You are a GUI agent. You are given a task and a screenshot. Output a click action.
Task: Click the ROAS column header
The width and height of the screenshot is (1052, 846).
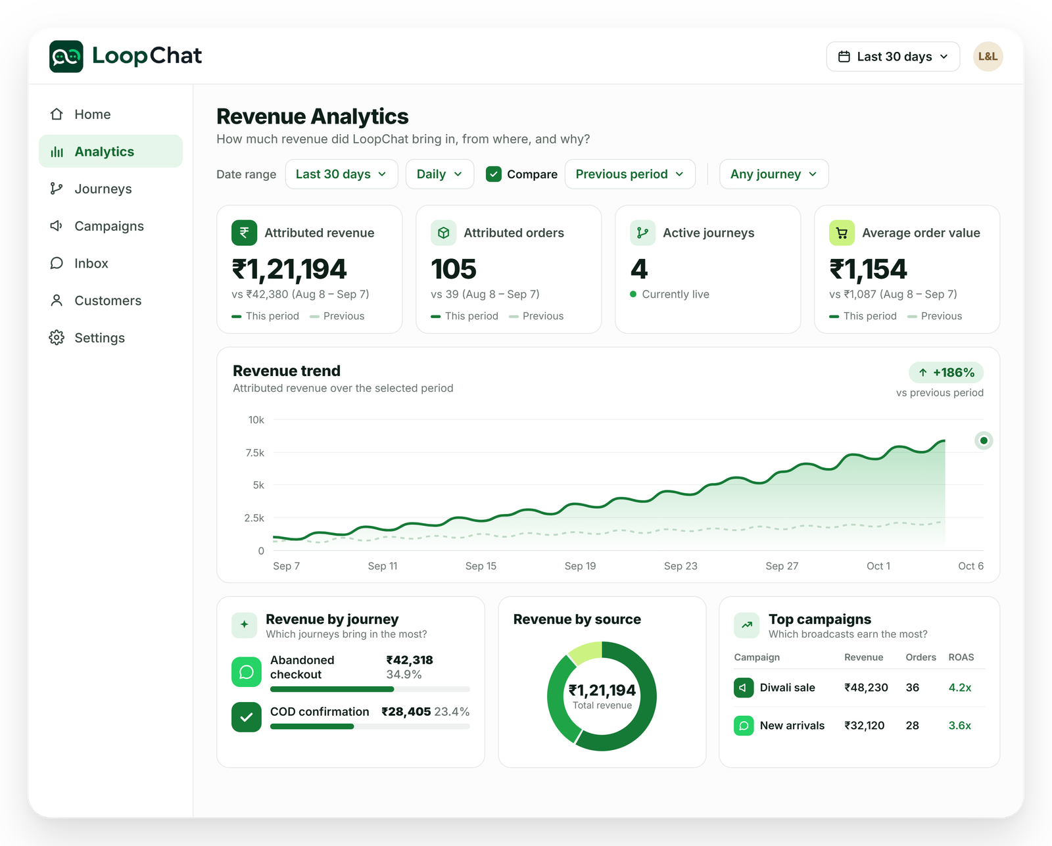pos(961,657)
